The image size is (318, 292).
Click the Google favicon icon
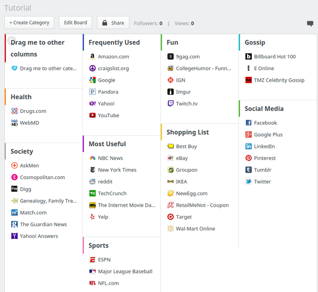point(92,80)
